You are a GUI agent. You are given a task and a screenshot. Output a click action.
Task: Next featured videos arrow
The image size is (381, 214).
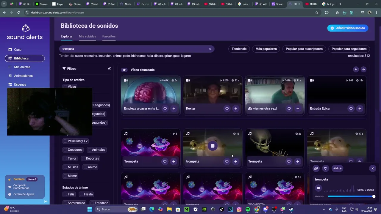pos(363,69)
